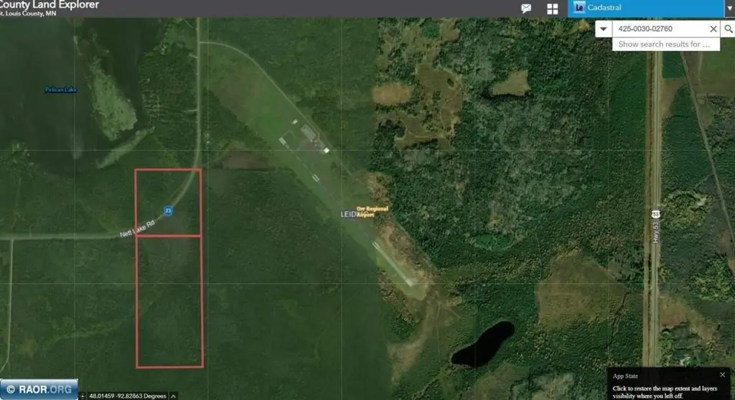The height and width of the screenshot is (400, 735).
Task: Open the search source dropdown arrow
Action: coord(603,29)
